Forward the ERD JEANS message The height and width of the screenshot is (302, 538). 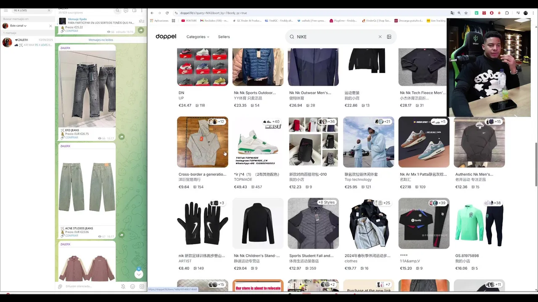coord(121,137)
